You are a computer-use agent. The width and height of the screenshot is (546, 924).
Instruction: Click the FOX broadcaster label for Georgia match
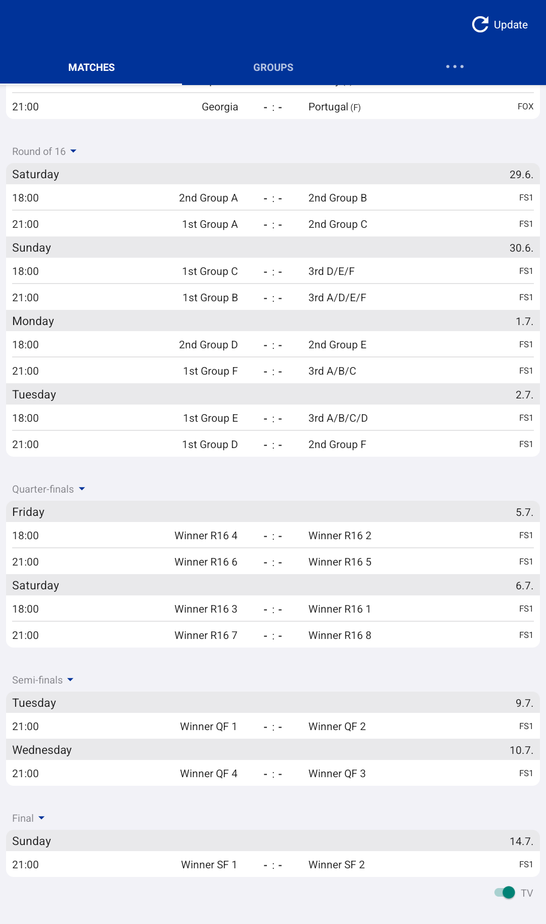525,106
